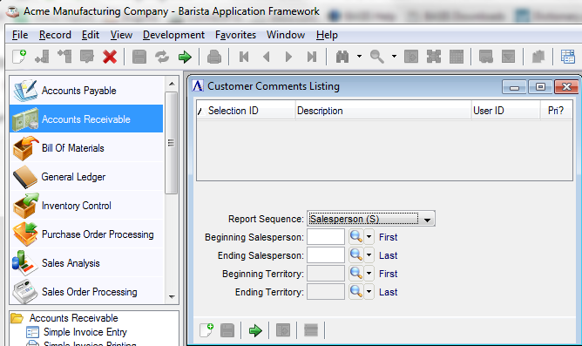Viewport: 582px width, 346px height.
Task: Close the Customer Comments Listing window
Action: (x=566, y=87)
